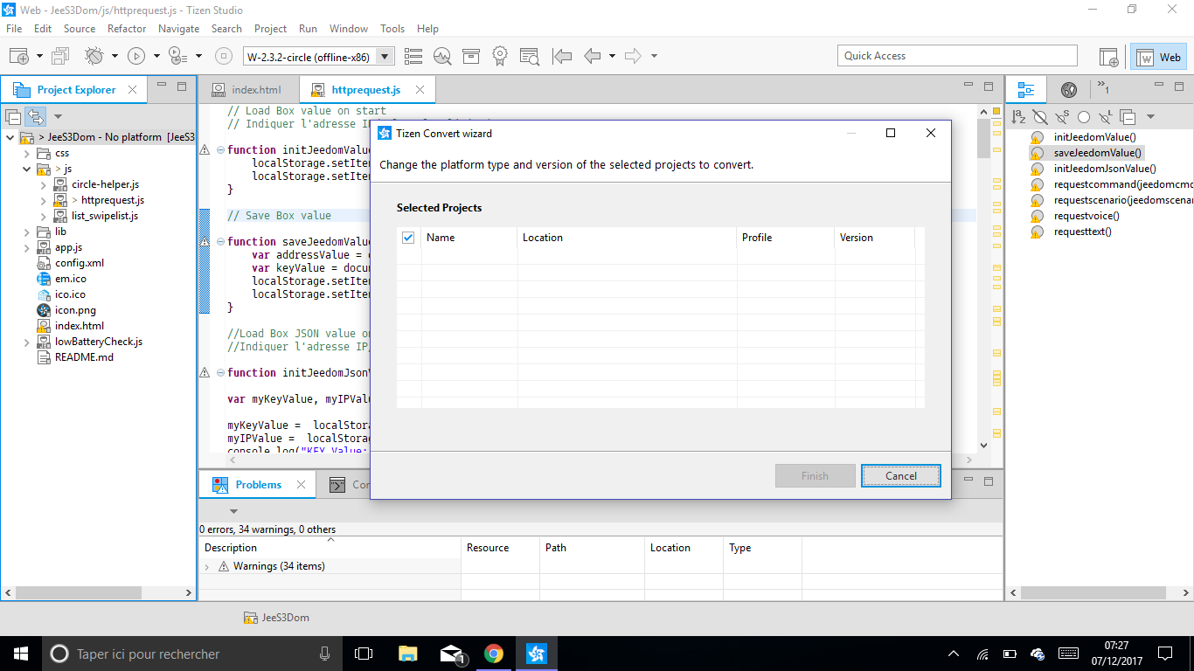
Task: Click the Web perspective button
Action: [1159, 58]
